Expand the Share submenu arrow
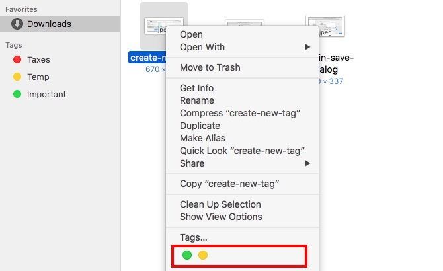 pyautogui.click(x=307, y=163)
